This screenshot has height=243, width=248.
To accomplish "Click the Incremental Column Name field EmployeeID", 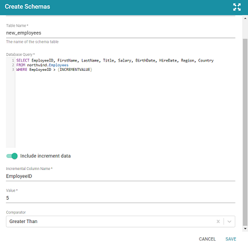I will [120, 176].
